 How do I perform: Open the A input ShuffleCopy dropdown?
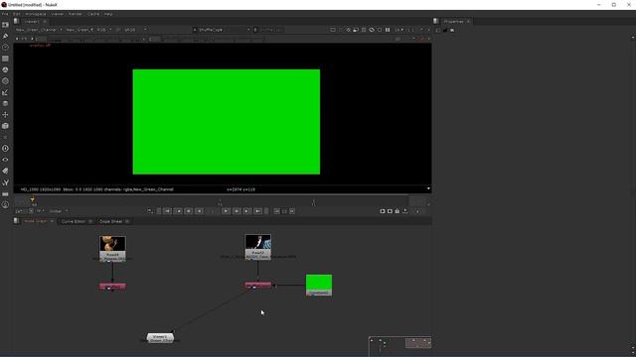pos(222,30)
